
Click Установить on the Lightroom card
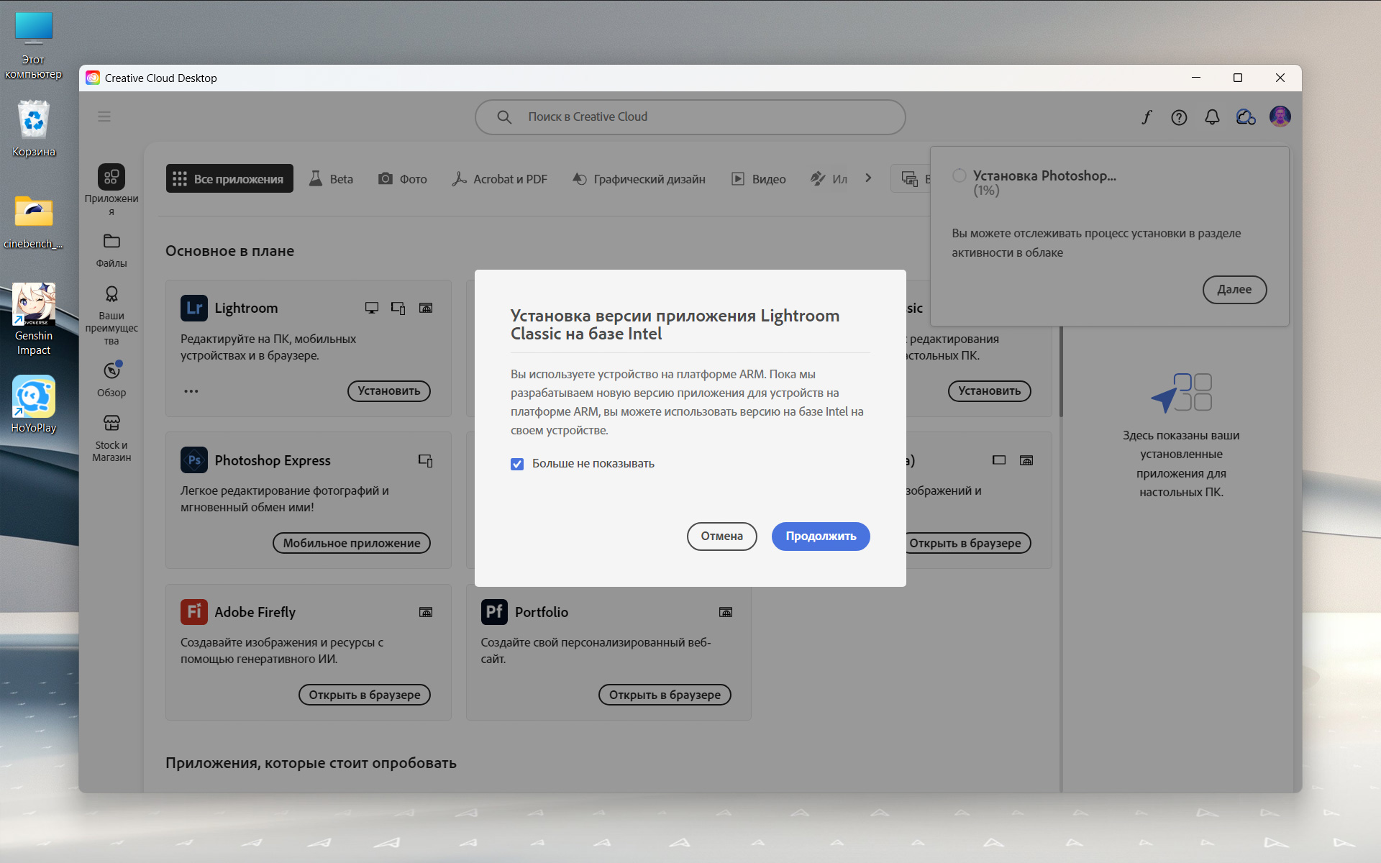click(389, 391)
